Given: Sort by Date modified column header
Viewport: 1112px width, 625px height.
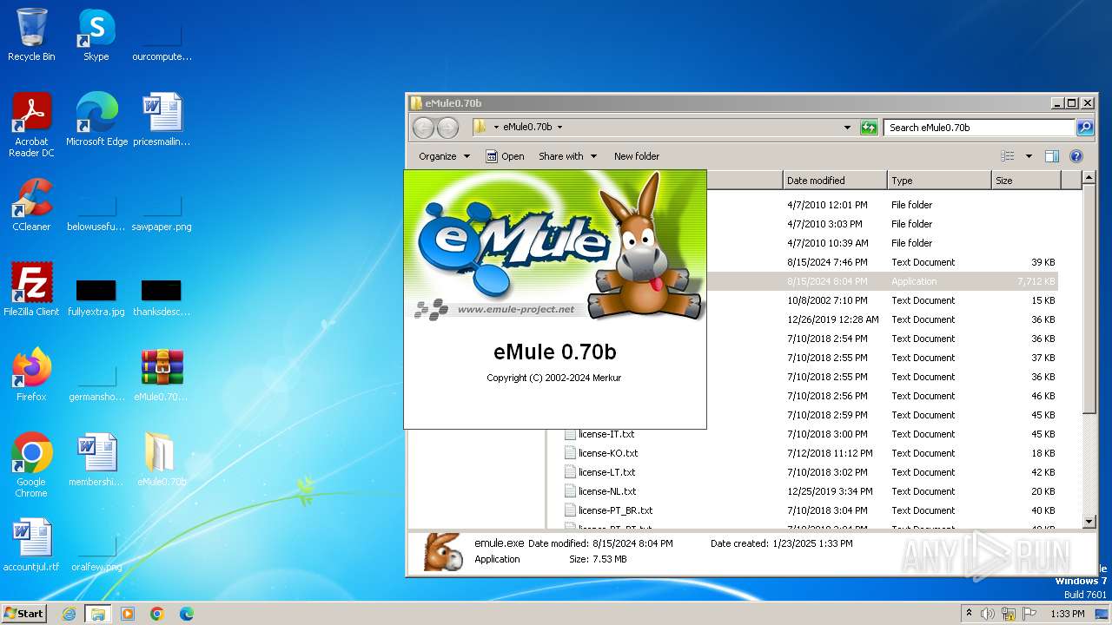Looking at the screenshot, I should pos(835,181).
